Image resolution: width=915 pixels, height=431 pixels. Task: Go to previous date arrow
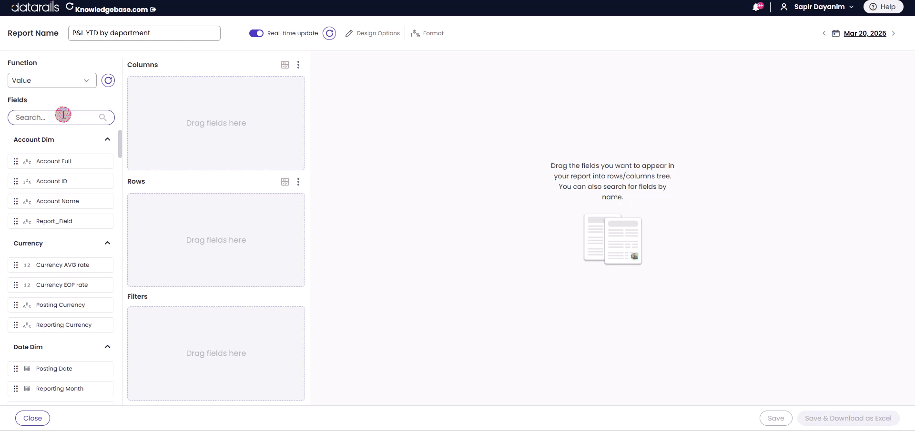(824, 33)
